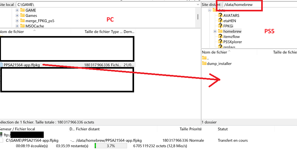Viewport: 297px width, 167px height.
Task: Select itemzflow in the remote tree
Action: (231, 37)
